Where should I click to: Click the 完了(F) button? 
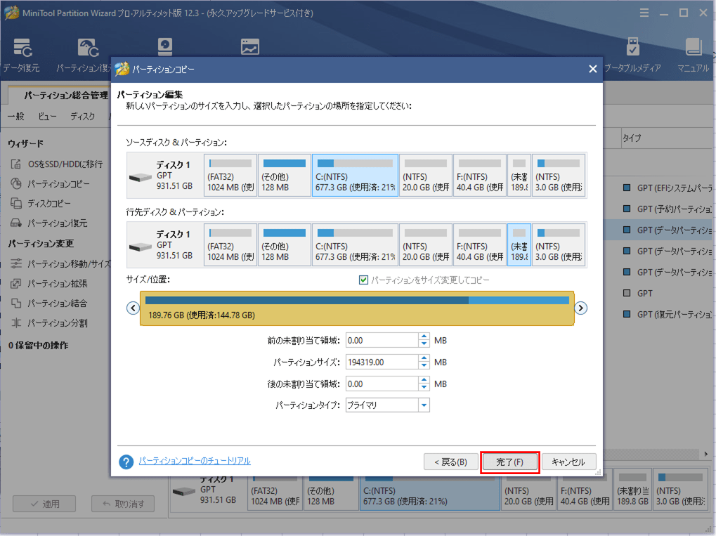click(509, 462)
